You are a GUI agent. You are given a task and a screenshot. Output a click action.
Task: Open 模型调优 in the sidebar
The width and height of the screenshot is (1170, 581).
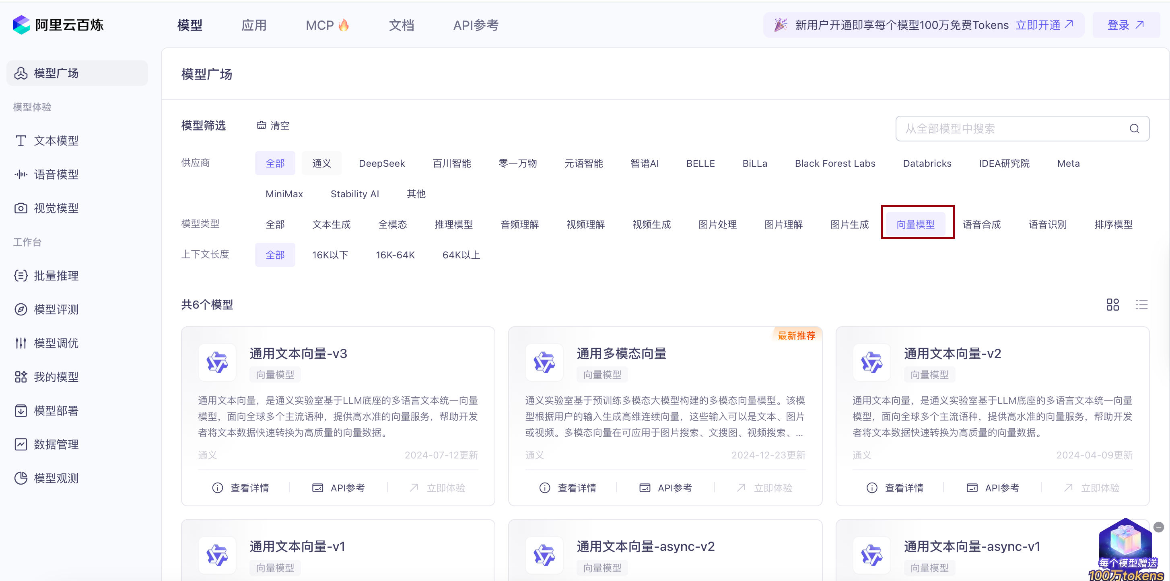[x=77, y=343]
